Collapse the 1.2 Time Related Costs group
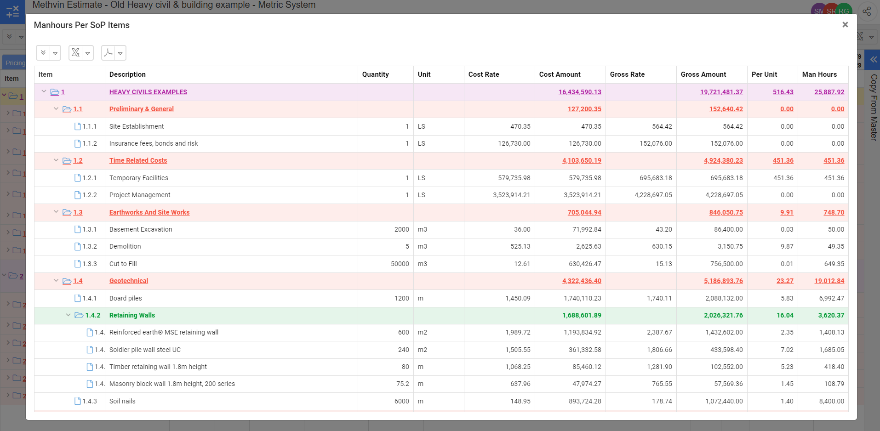The image size is (880, 431). click(x=56, y=160)
